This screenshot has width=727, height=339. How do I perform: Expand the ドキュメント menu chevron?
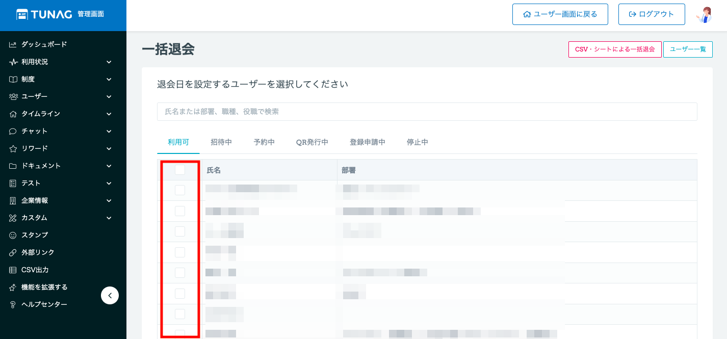(x=109, y=166)
